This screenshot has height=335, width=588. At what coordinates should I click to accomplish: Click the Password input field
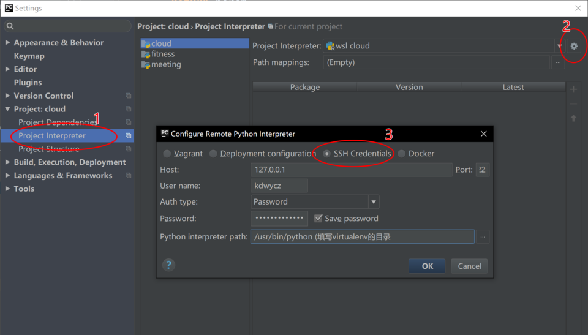[279, 218]
